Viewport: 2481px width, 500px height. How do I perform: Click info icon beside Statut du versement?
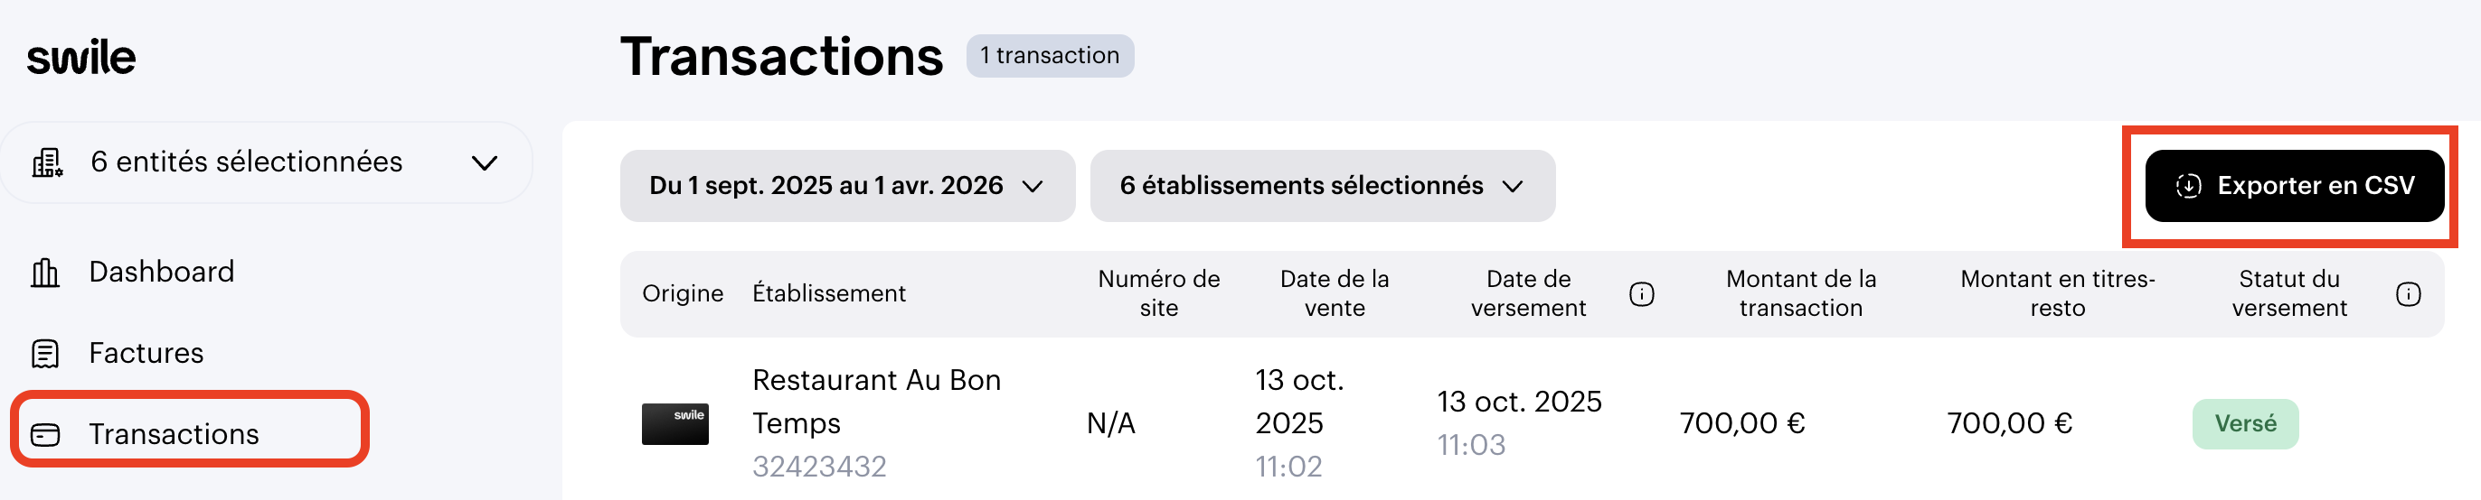coord(2408,294)
